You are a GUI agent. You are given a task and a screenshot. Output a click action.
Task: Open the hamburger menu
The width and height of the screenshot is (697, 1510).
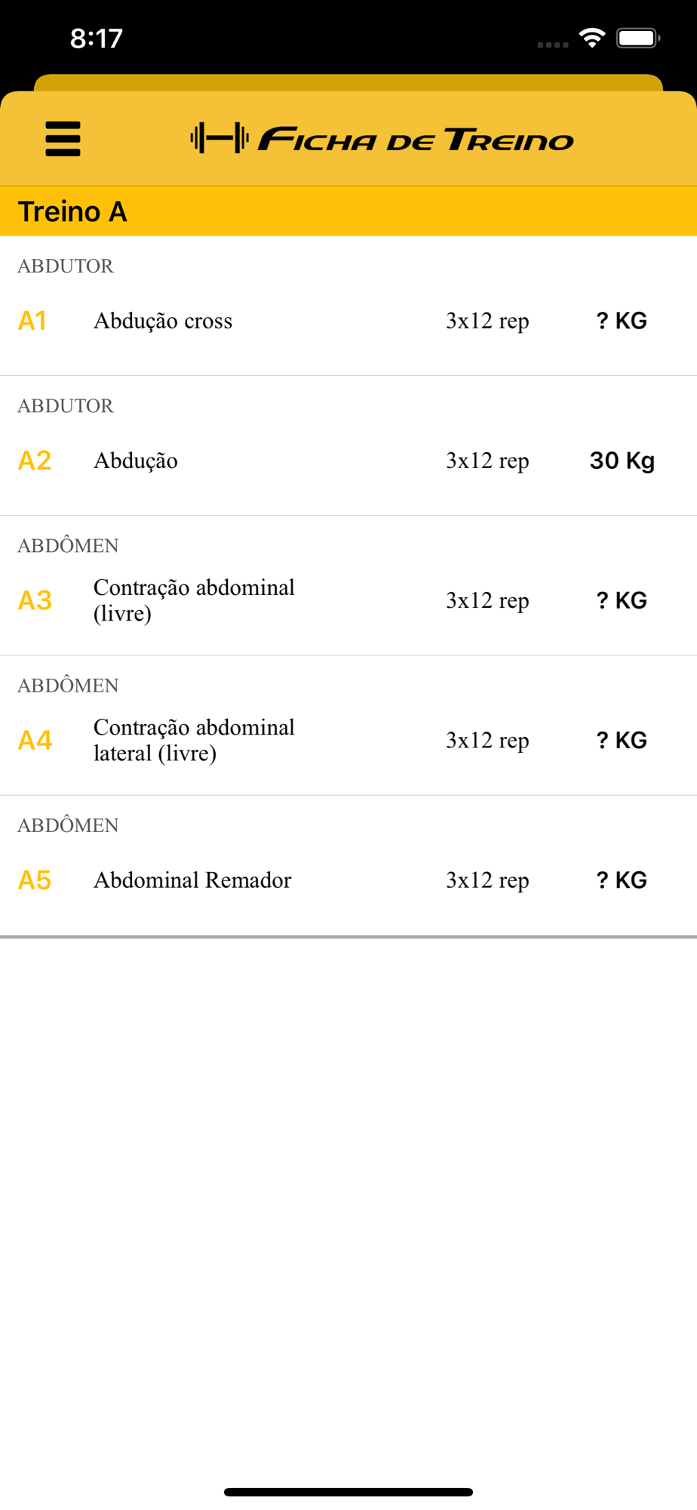63,139
